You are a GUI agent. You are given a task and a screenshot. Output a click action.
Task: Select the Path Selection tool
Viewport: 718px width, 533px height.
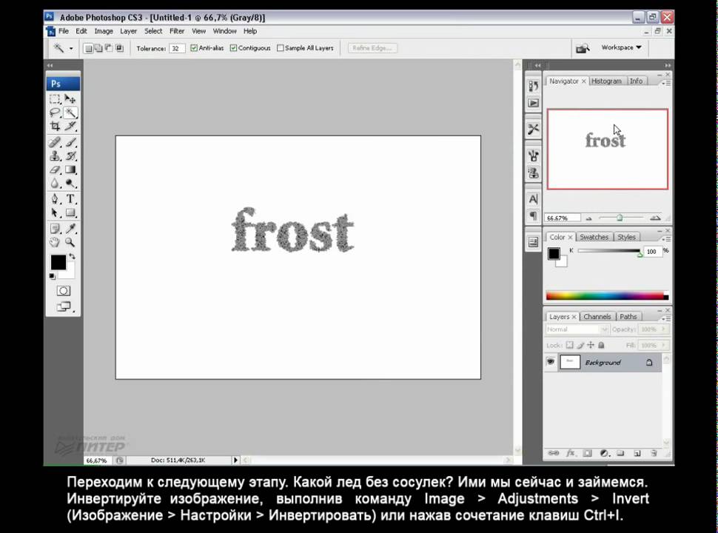coord(55,213)
